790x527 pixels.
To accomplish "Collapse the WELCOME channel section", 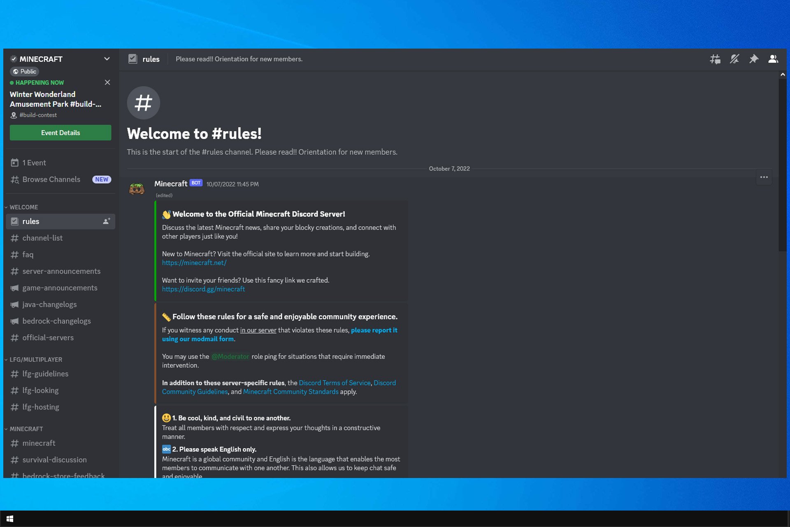I will click(24, 207).
